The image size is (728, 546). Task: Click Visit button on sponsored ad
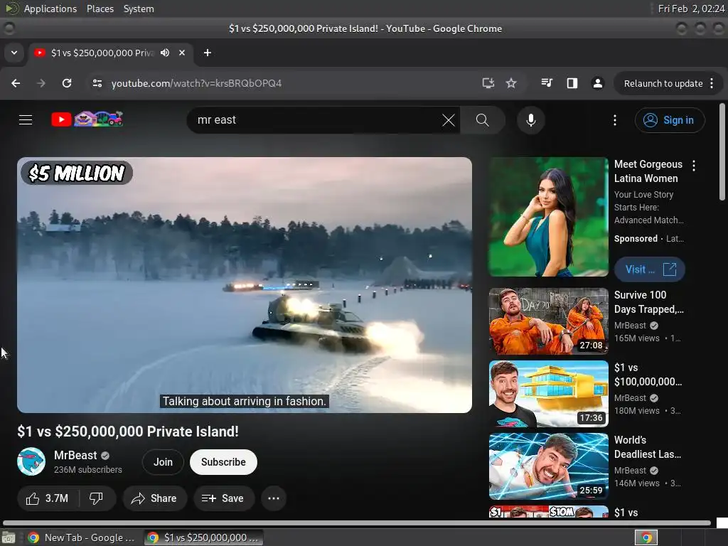tap(650, 269)
